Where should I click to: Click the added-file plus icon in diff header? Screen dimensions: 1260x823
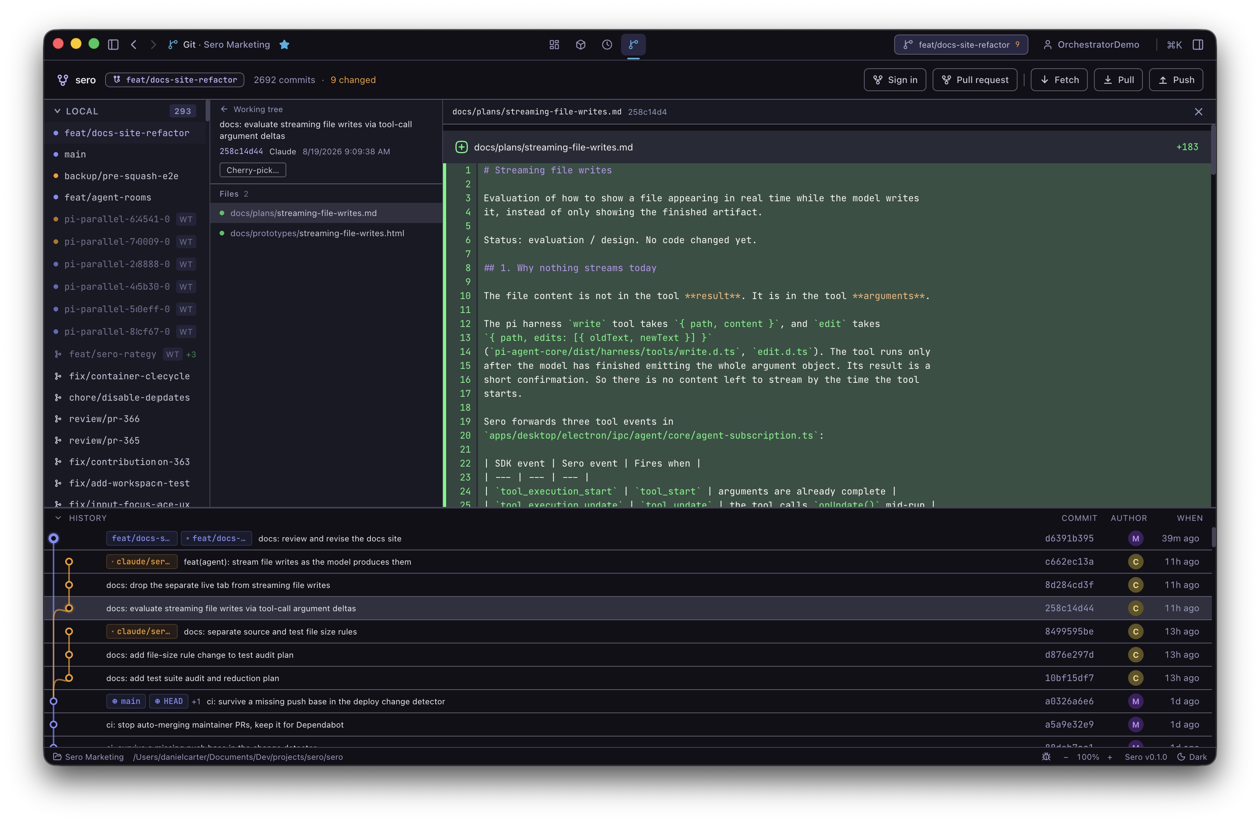pyautogui.click(x=461, y=147)
